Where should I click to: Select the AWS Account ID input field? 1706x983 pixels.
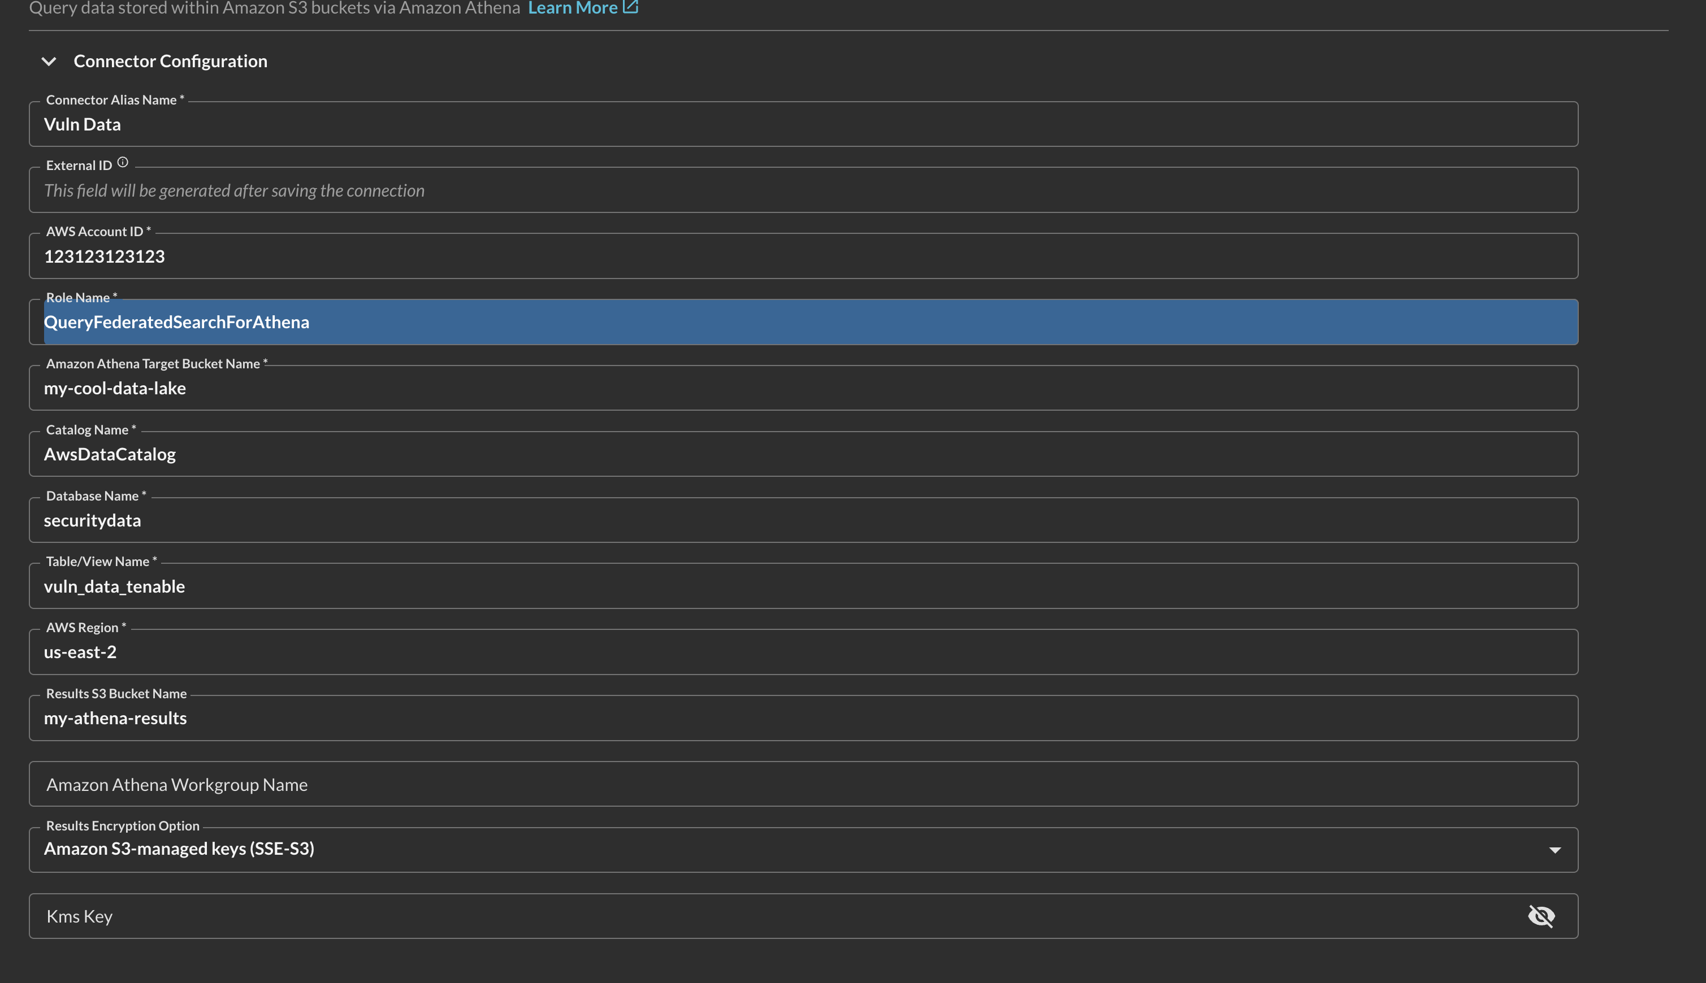pos(803,255)
